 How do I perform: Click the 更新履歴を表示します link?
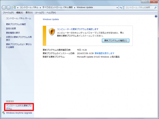pos(104,53)
